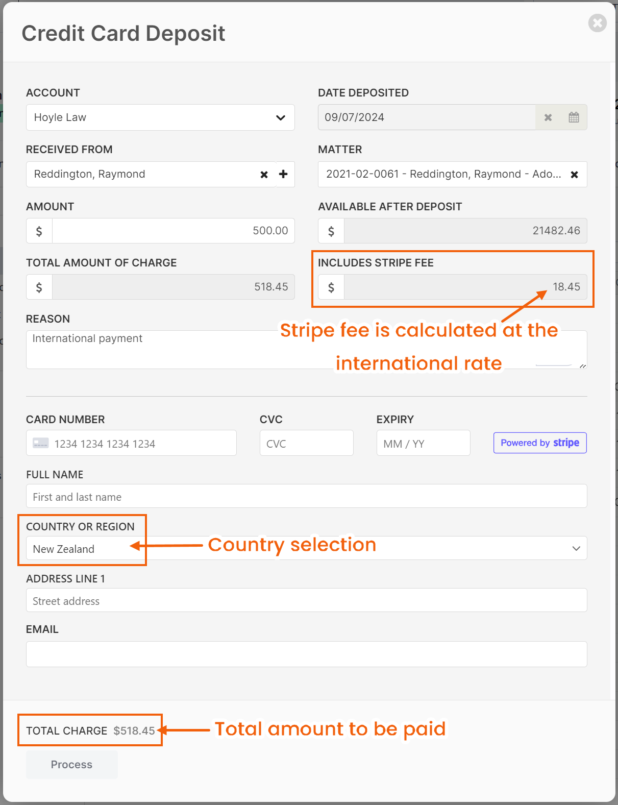This screenshot has height=805, width=618.
Task: Click the Amount dollar sign prefix
Action: click(x=39, y=231)
